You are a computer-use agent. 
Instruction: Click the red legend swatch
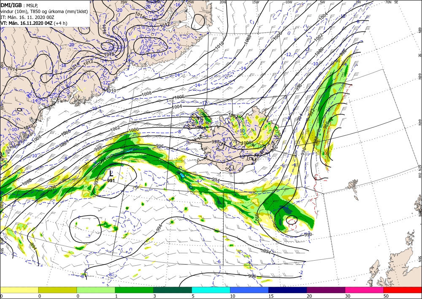[403, 290]
